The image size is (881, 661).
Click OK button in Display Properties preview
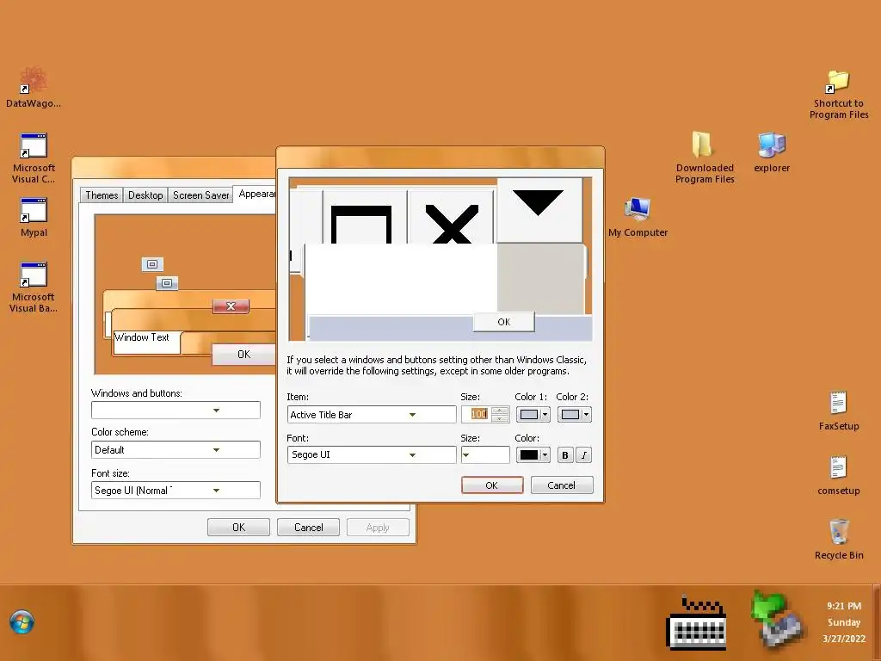tap(243, 355)
